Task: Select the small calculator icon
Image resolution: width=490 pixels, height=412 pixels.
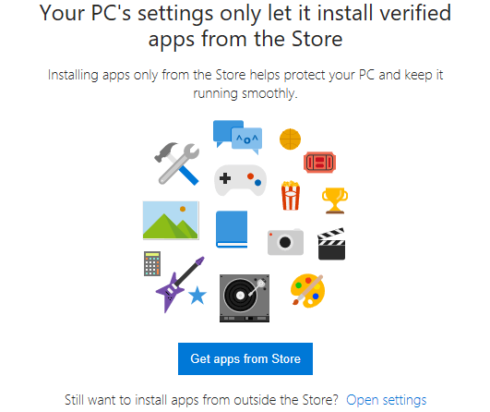Action: 152,263
